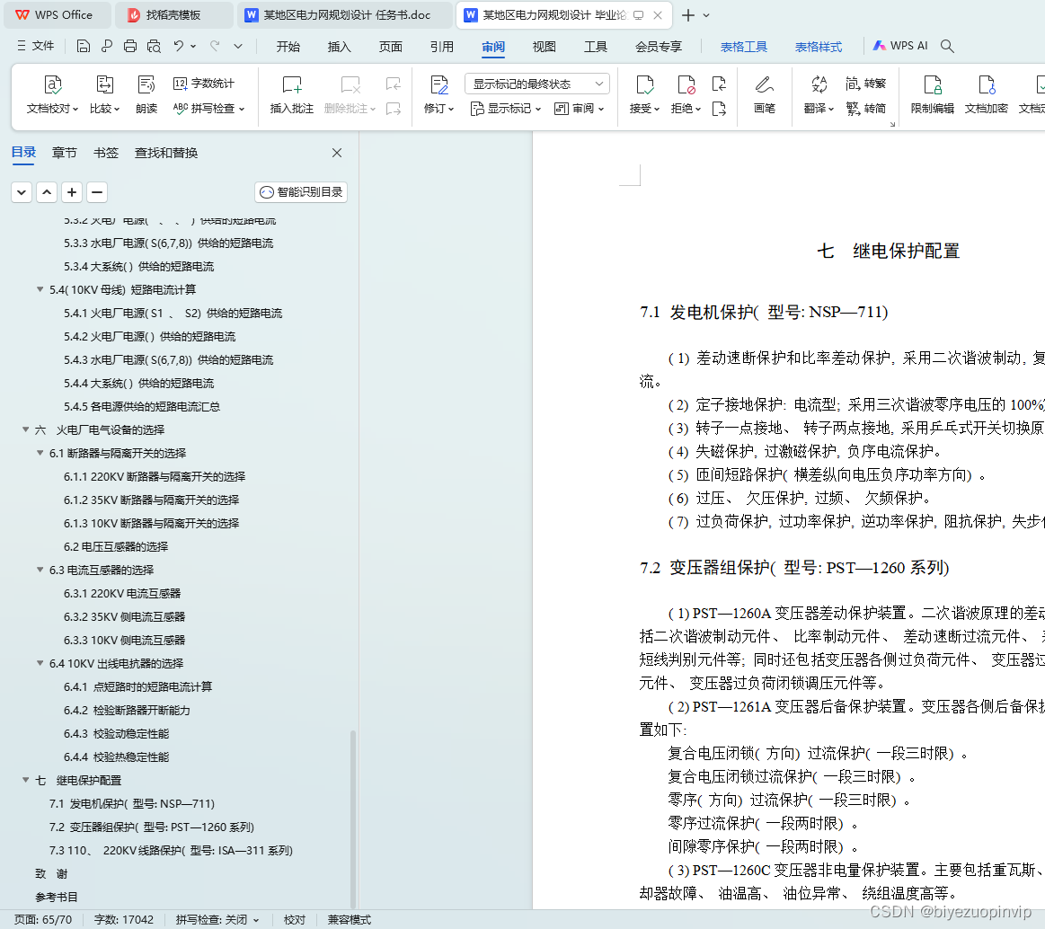Click the print icon in quick toolbar
Viewport: 1045px width, 929px height.
pyautogui.click(x=130, y=46)
